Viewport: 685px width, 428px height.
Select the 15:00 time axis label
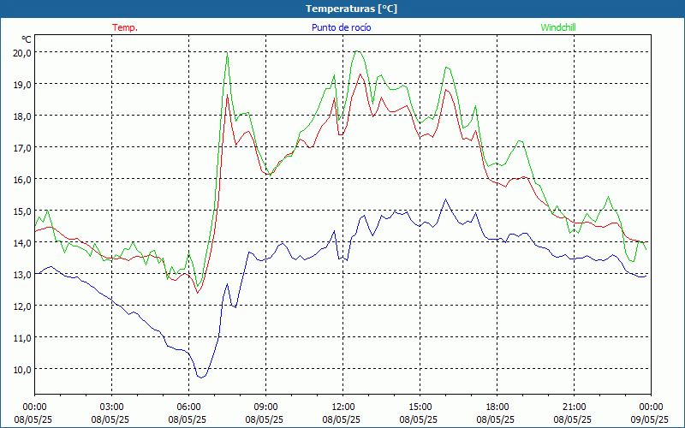point(420,407)
